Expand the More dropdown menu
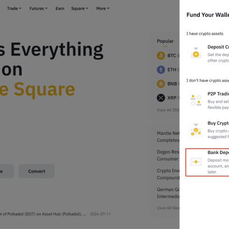This screenshot has height=229, width=229. (x=103, y=9)
